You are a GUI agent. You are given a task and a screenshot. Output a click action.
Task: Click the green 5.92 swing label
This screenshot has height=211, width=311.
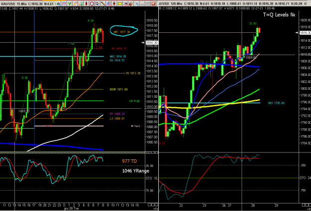click(x=25, y=78)
